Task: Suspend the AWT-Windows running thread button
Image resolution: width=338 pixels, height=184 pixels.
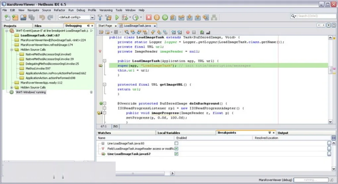Action: [91, 92]
